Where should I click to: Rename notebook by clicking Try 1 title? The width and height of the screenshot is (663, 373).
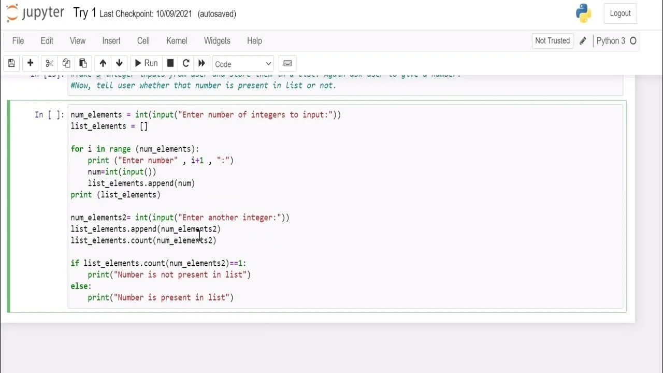[x=85, y=13]
